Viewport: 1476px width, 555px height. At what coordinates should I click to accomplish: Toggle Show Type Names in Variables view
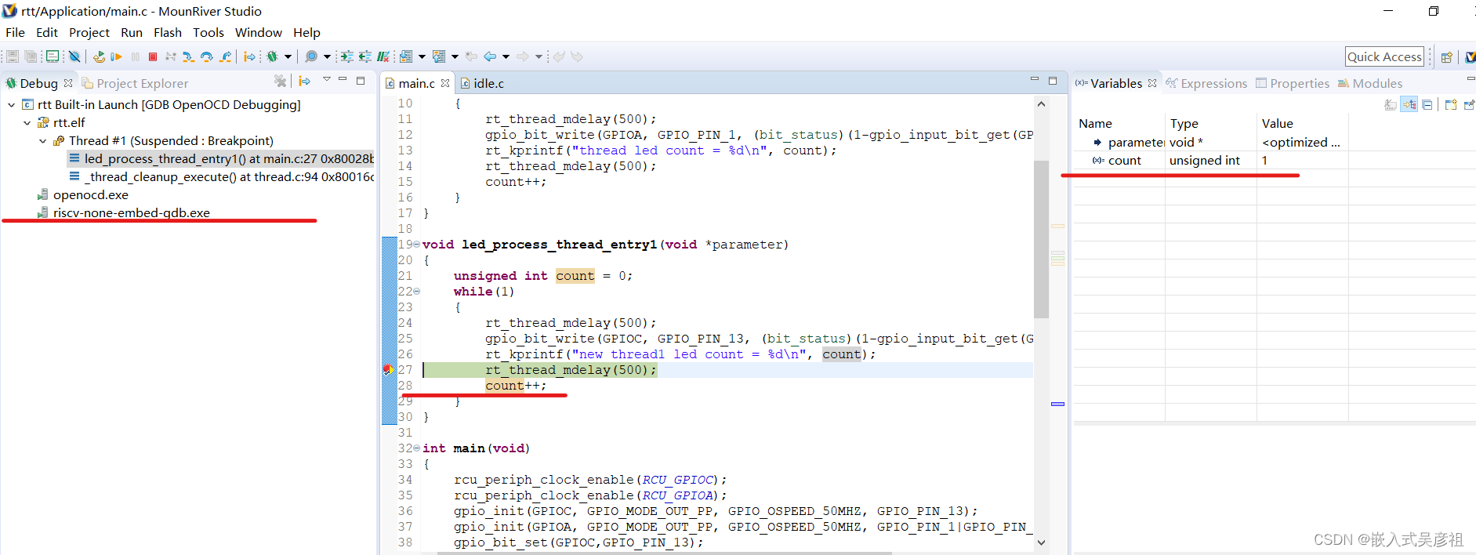(1391, 104)
